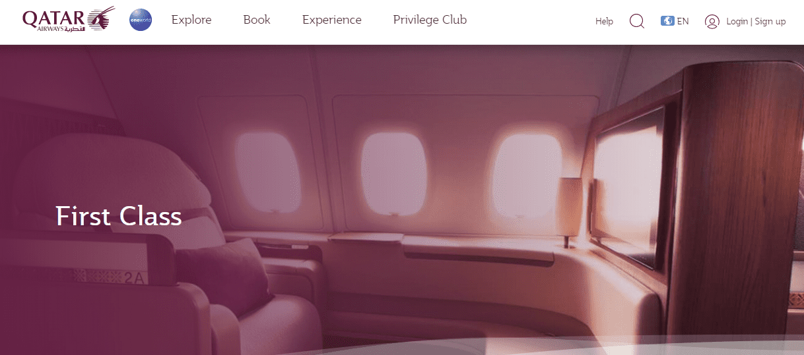Click the Qatar Airways wordmark logo
Image resolution: width=804 pixels, height=355 pixels.
[54, 20]
